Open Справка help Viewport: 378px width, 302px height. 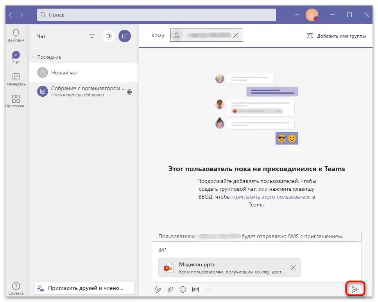tap(16, 288)
